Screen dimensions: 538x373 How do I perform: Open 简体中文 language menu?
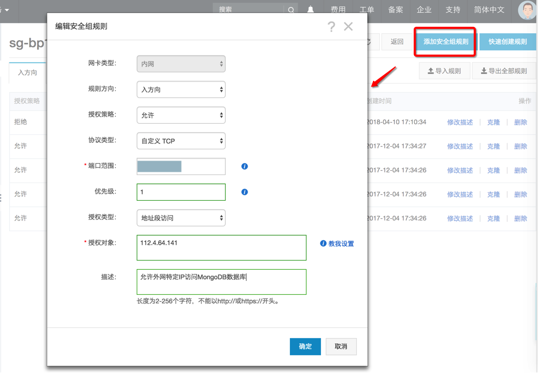[x=489, y=10]
